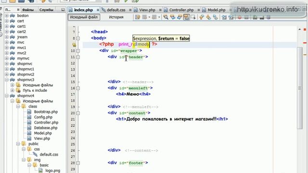Switch to the default.css editor tab

115,10
